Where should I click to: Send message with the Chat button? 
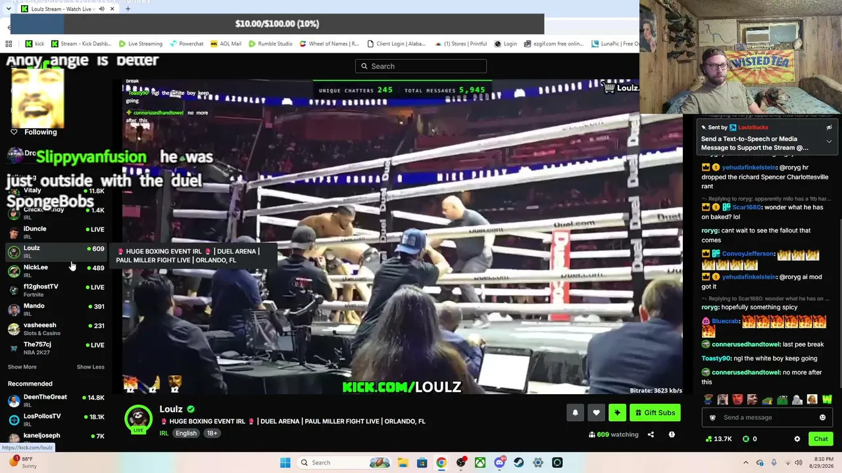point(821,439)
